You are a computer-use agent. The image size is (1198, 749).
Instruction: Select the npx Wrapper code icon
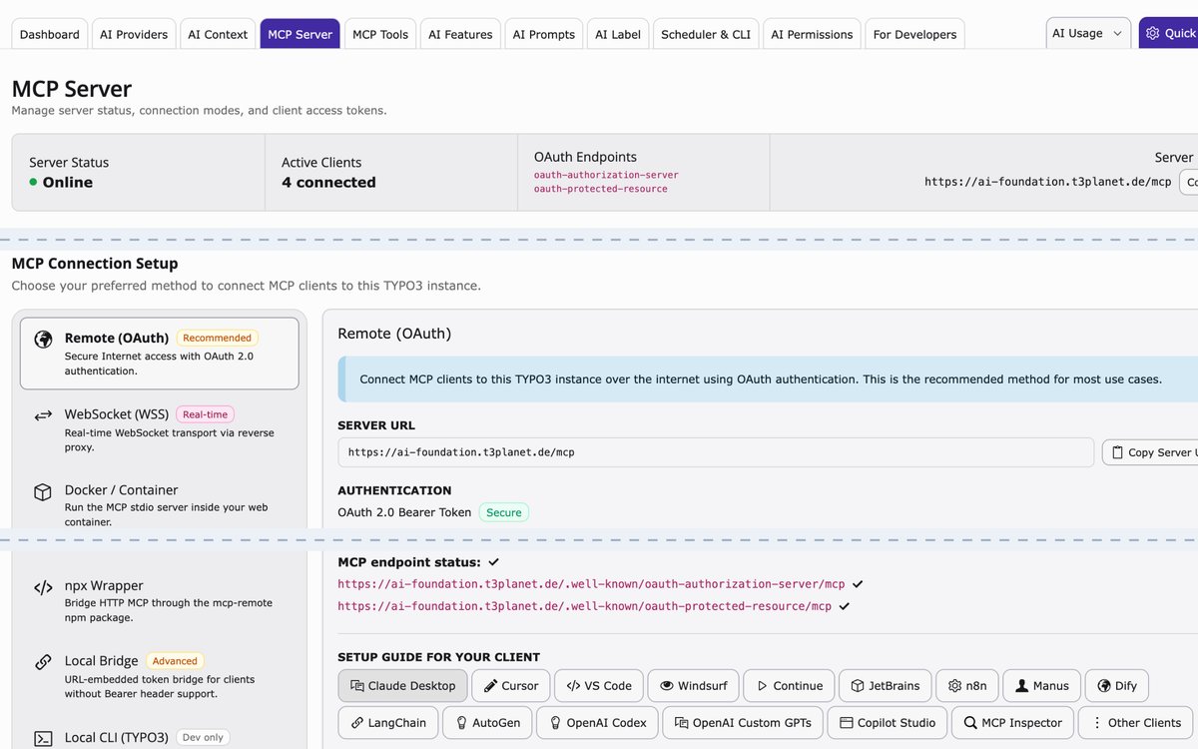43,587
